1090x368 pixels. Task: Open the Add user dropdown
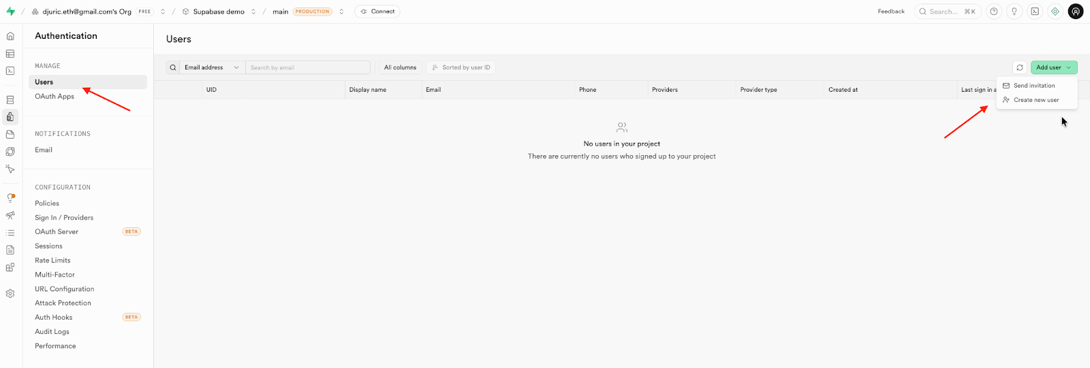pyautogui.click(x=1053, y=67)
